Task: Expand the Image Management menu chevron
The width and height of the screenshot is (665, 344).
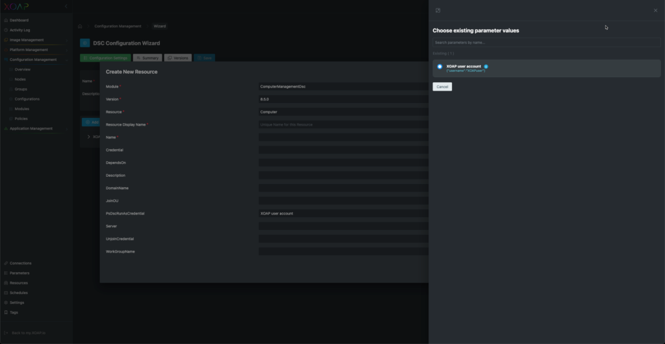Action: pyautogui.click(x=67, y=40)
